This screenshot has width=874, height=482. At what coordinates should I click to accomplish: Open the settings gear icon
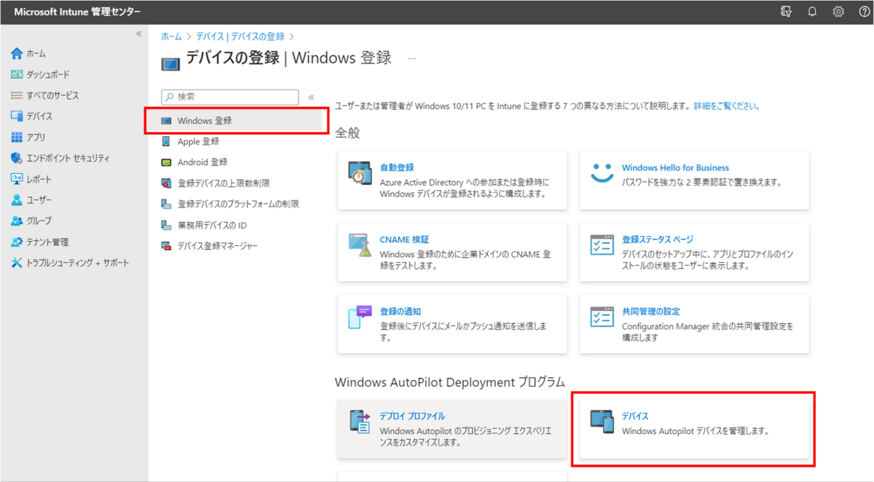[838, 12]
